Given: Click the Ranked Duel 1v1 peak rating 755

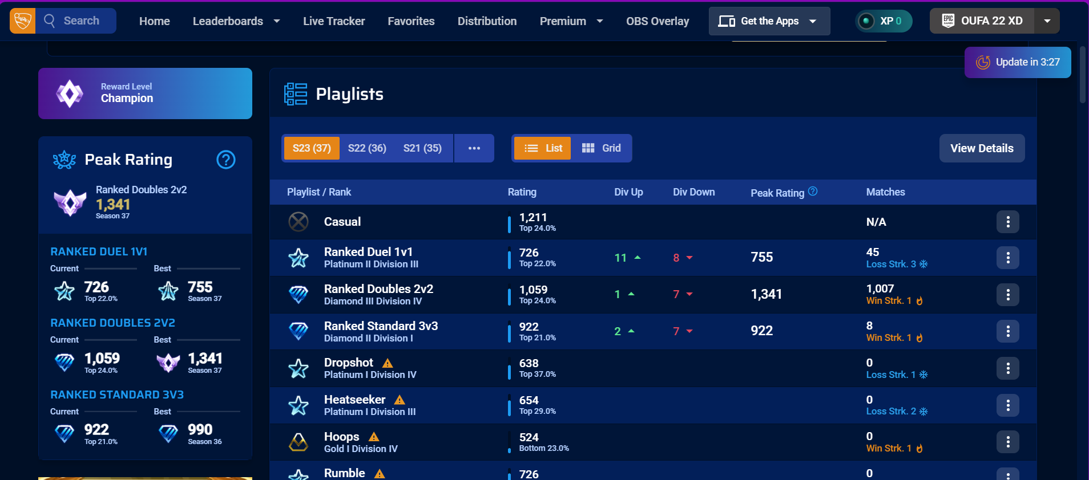Looking at the screenshot, I should (761, 257).
